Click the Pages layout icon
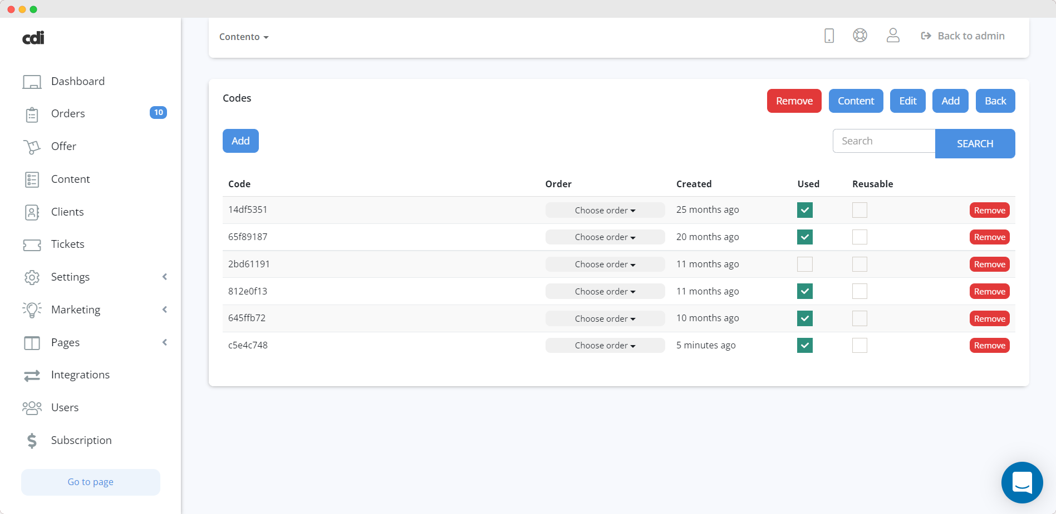Image resolution: width=1056 pixels, height=514 pixels. pyautogui.click(x=32, y=343)
